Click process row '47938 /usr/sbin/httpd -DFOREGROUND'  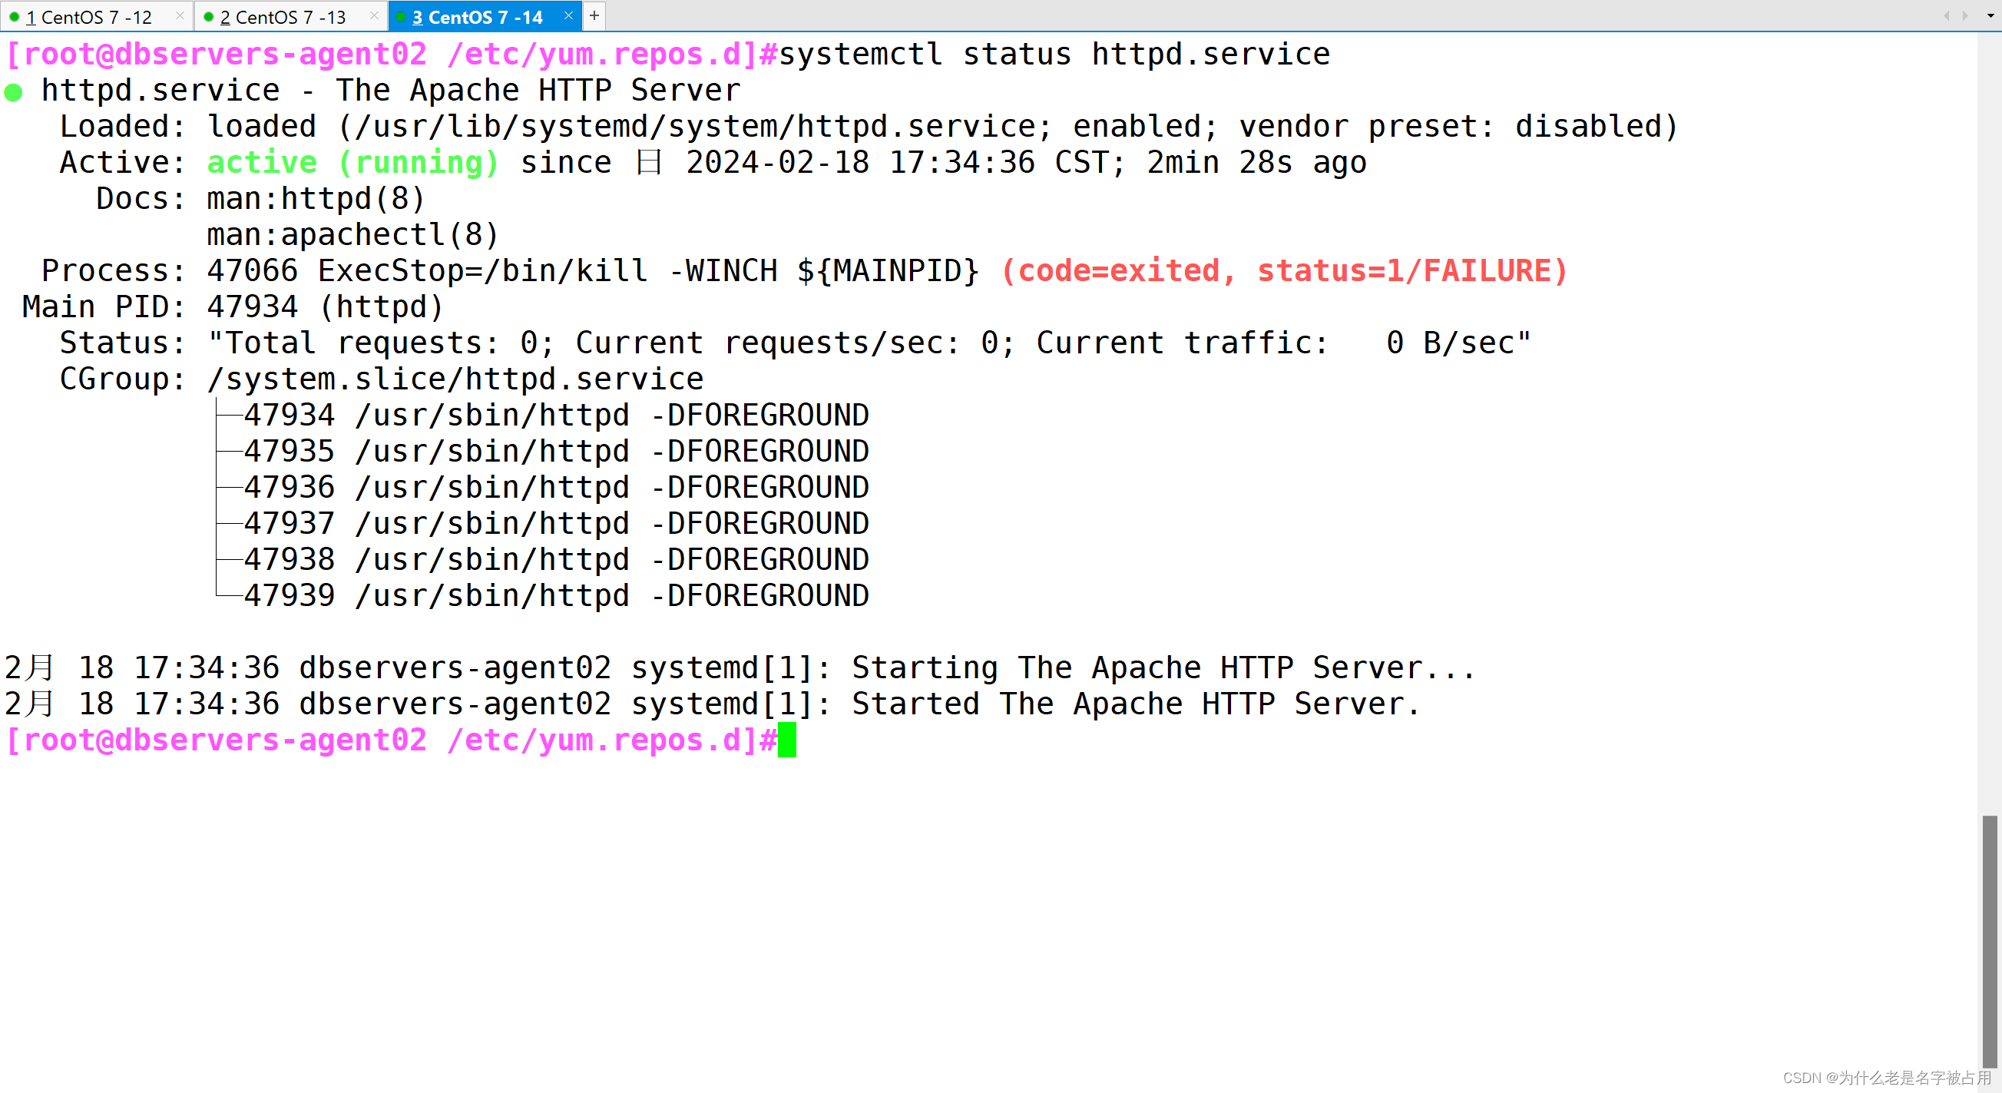[557, 559]
